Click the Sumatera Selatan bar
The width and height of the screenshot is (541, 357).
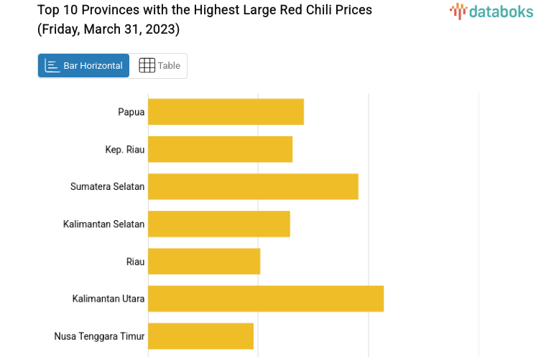coord(253,186)
